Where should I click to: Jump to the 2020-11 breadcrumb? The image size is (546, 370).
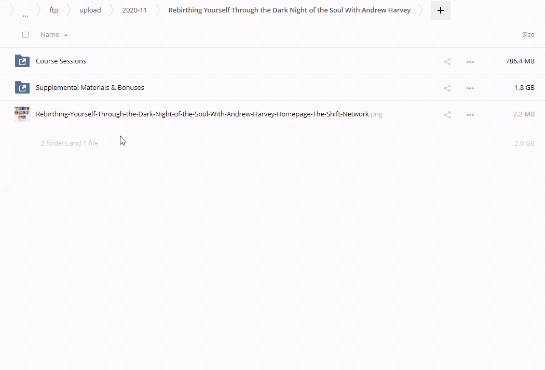(134, 10)
